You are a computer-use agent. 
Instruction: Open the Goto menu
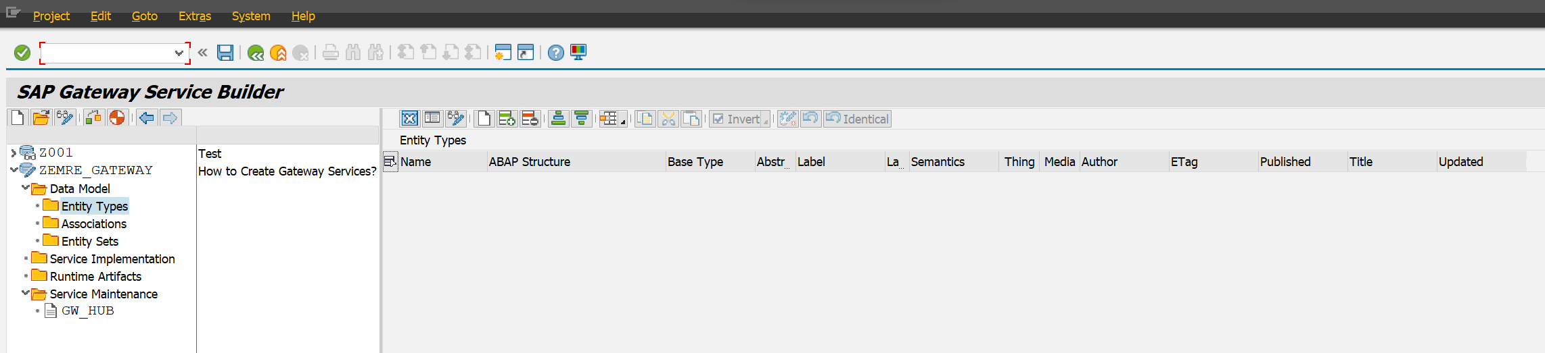[145, 16]
